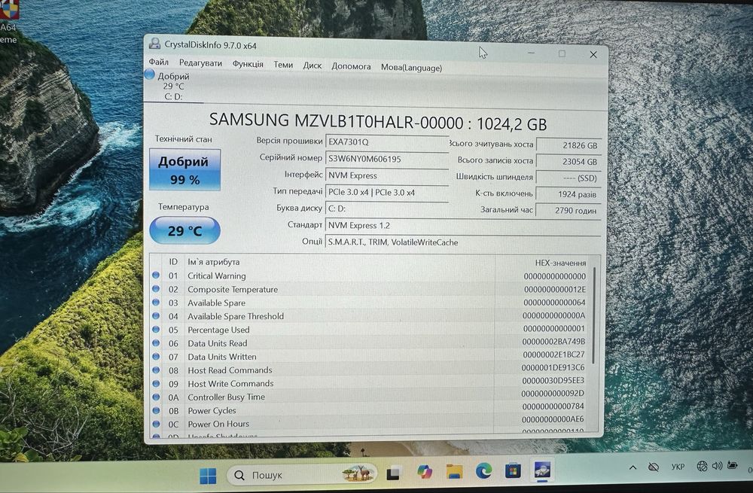753x493 pixels.
Task: Click the CrystalDiskInfo taskbar icon
Action: [543, 470]
